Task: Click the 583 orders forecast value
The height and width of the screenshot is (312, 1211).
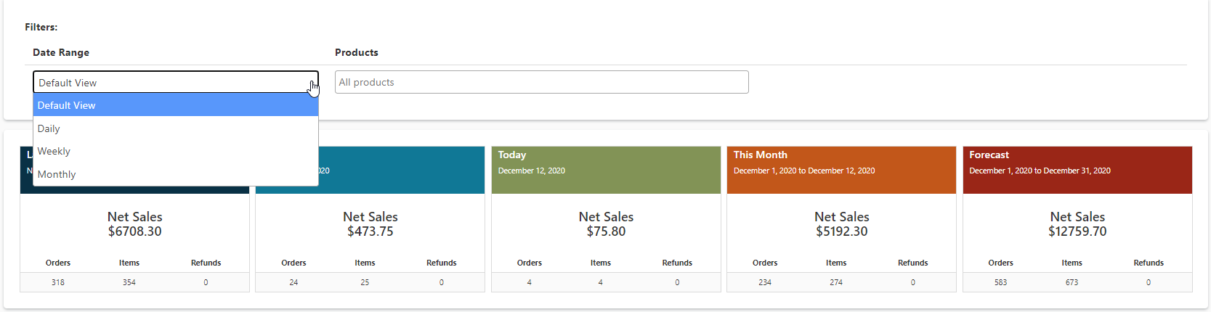Action: tap(1000, 282)
